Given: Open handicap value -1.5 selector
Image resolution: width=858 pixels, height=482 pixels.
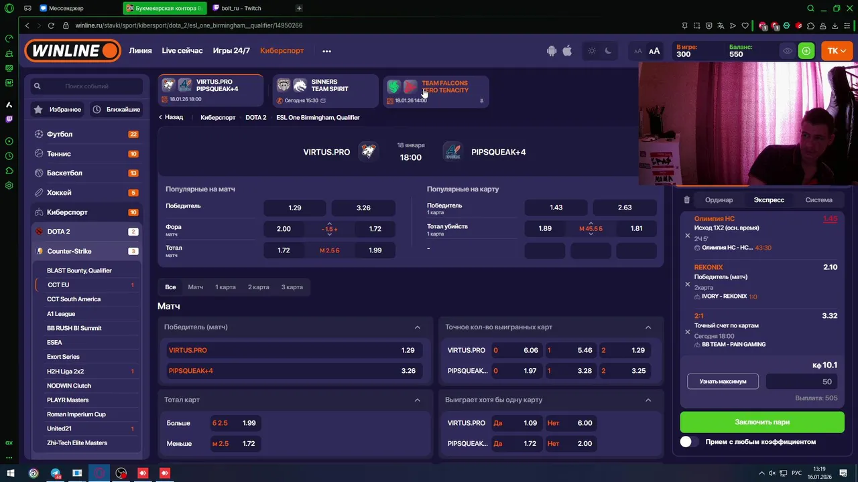Looking at the screenshot, I should (x=329, y=228).
